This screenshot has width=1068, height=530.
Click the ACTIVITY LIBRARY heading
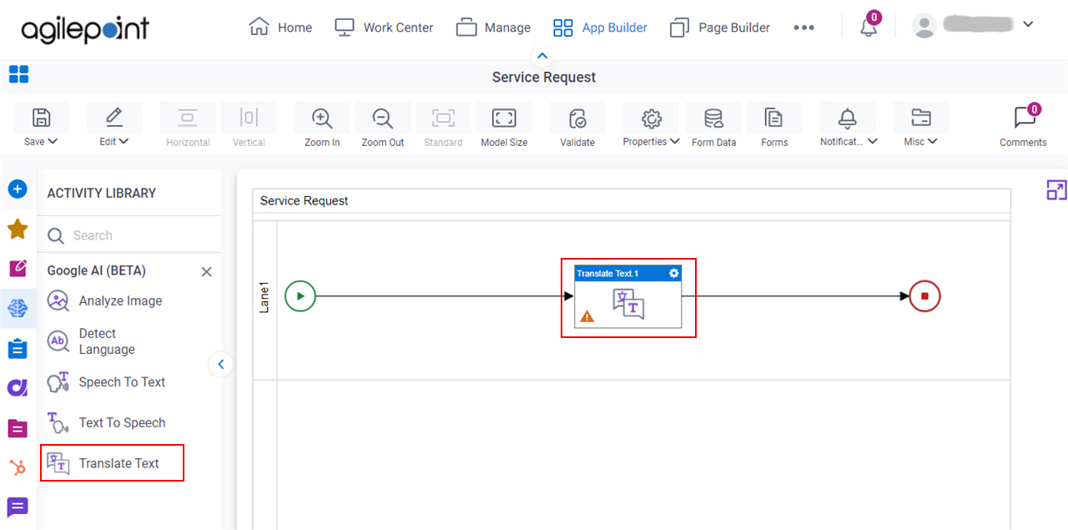[x=102, y=193]
